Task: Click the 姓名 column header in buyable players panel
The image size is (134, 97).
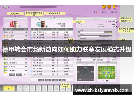Action: tap(39, 29)
